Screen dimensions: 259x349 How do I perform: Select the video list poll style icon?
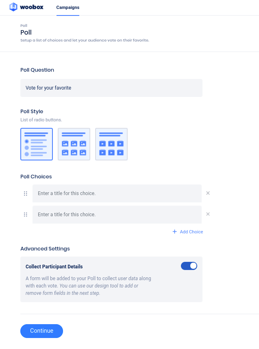pos(111,144)
